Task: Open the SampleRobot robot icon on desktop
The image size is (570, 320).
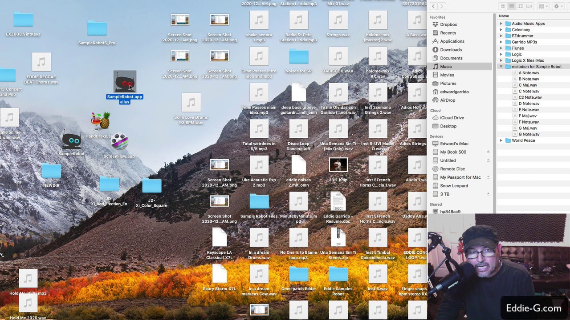Action: pos(72,140)
